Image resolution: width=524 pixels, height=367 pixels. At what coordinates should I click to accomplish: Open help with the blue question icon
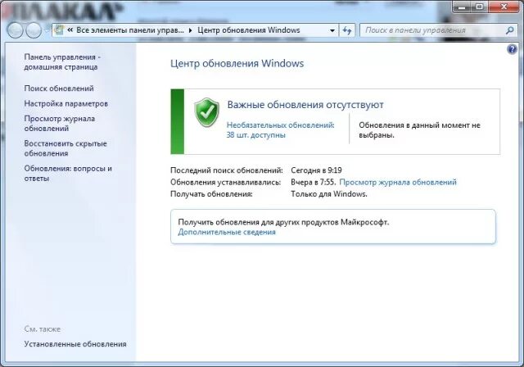(512, 49)
